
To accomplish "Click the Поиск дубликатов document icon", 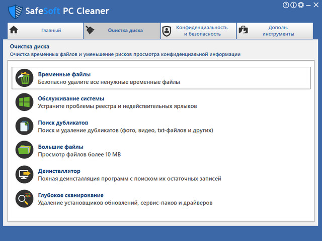I will point(24,126).
